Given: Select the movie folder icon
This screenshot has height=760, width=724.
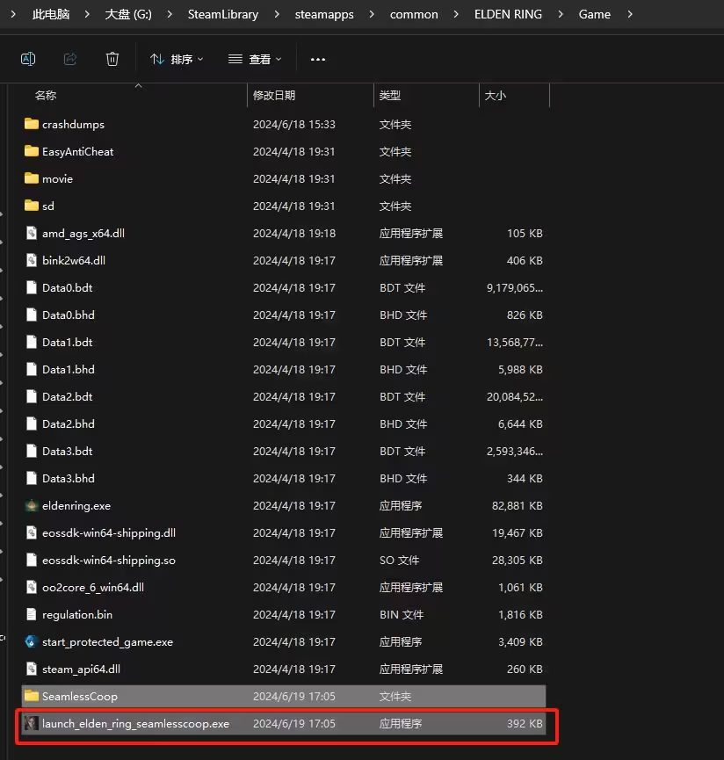Looking at the screenshot, I should (x=32, y=178).
